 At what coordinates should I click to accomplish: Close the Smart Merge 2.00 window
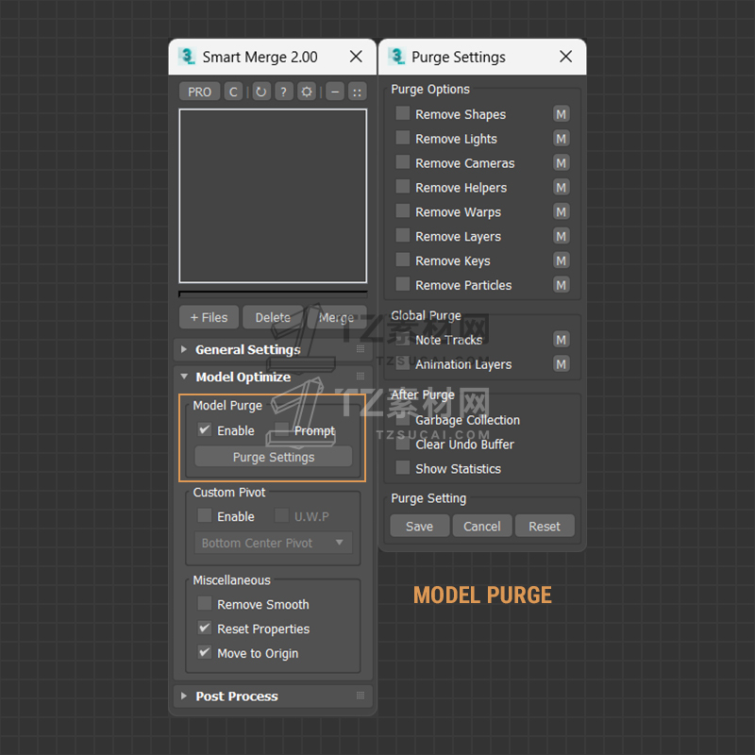coord(356,57)
